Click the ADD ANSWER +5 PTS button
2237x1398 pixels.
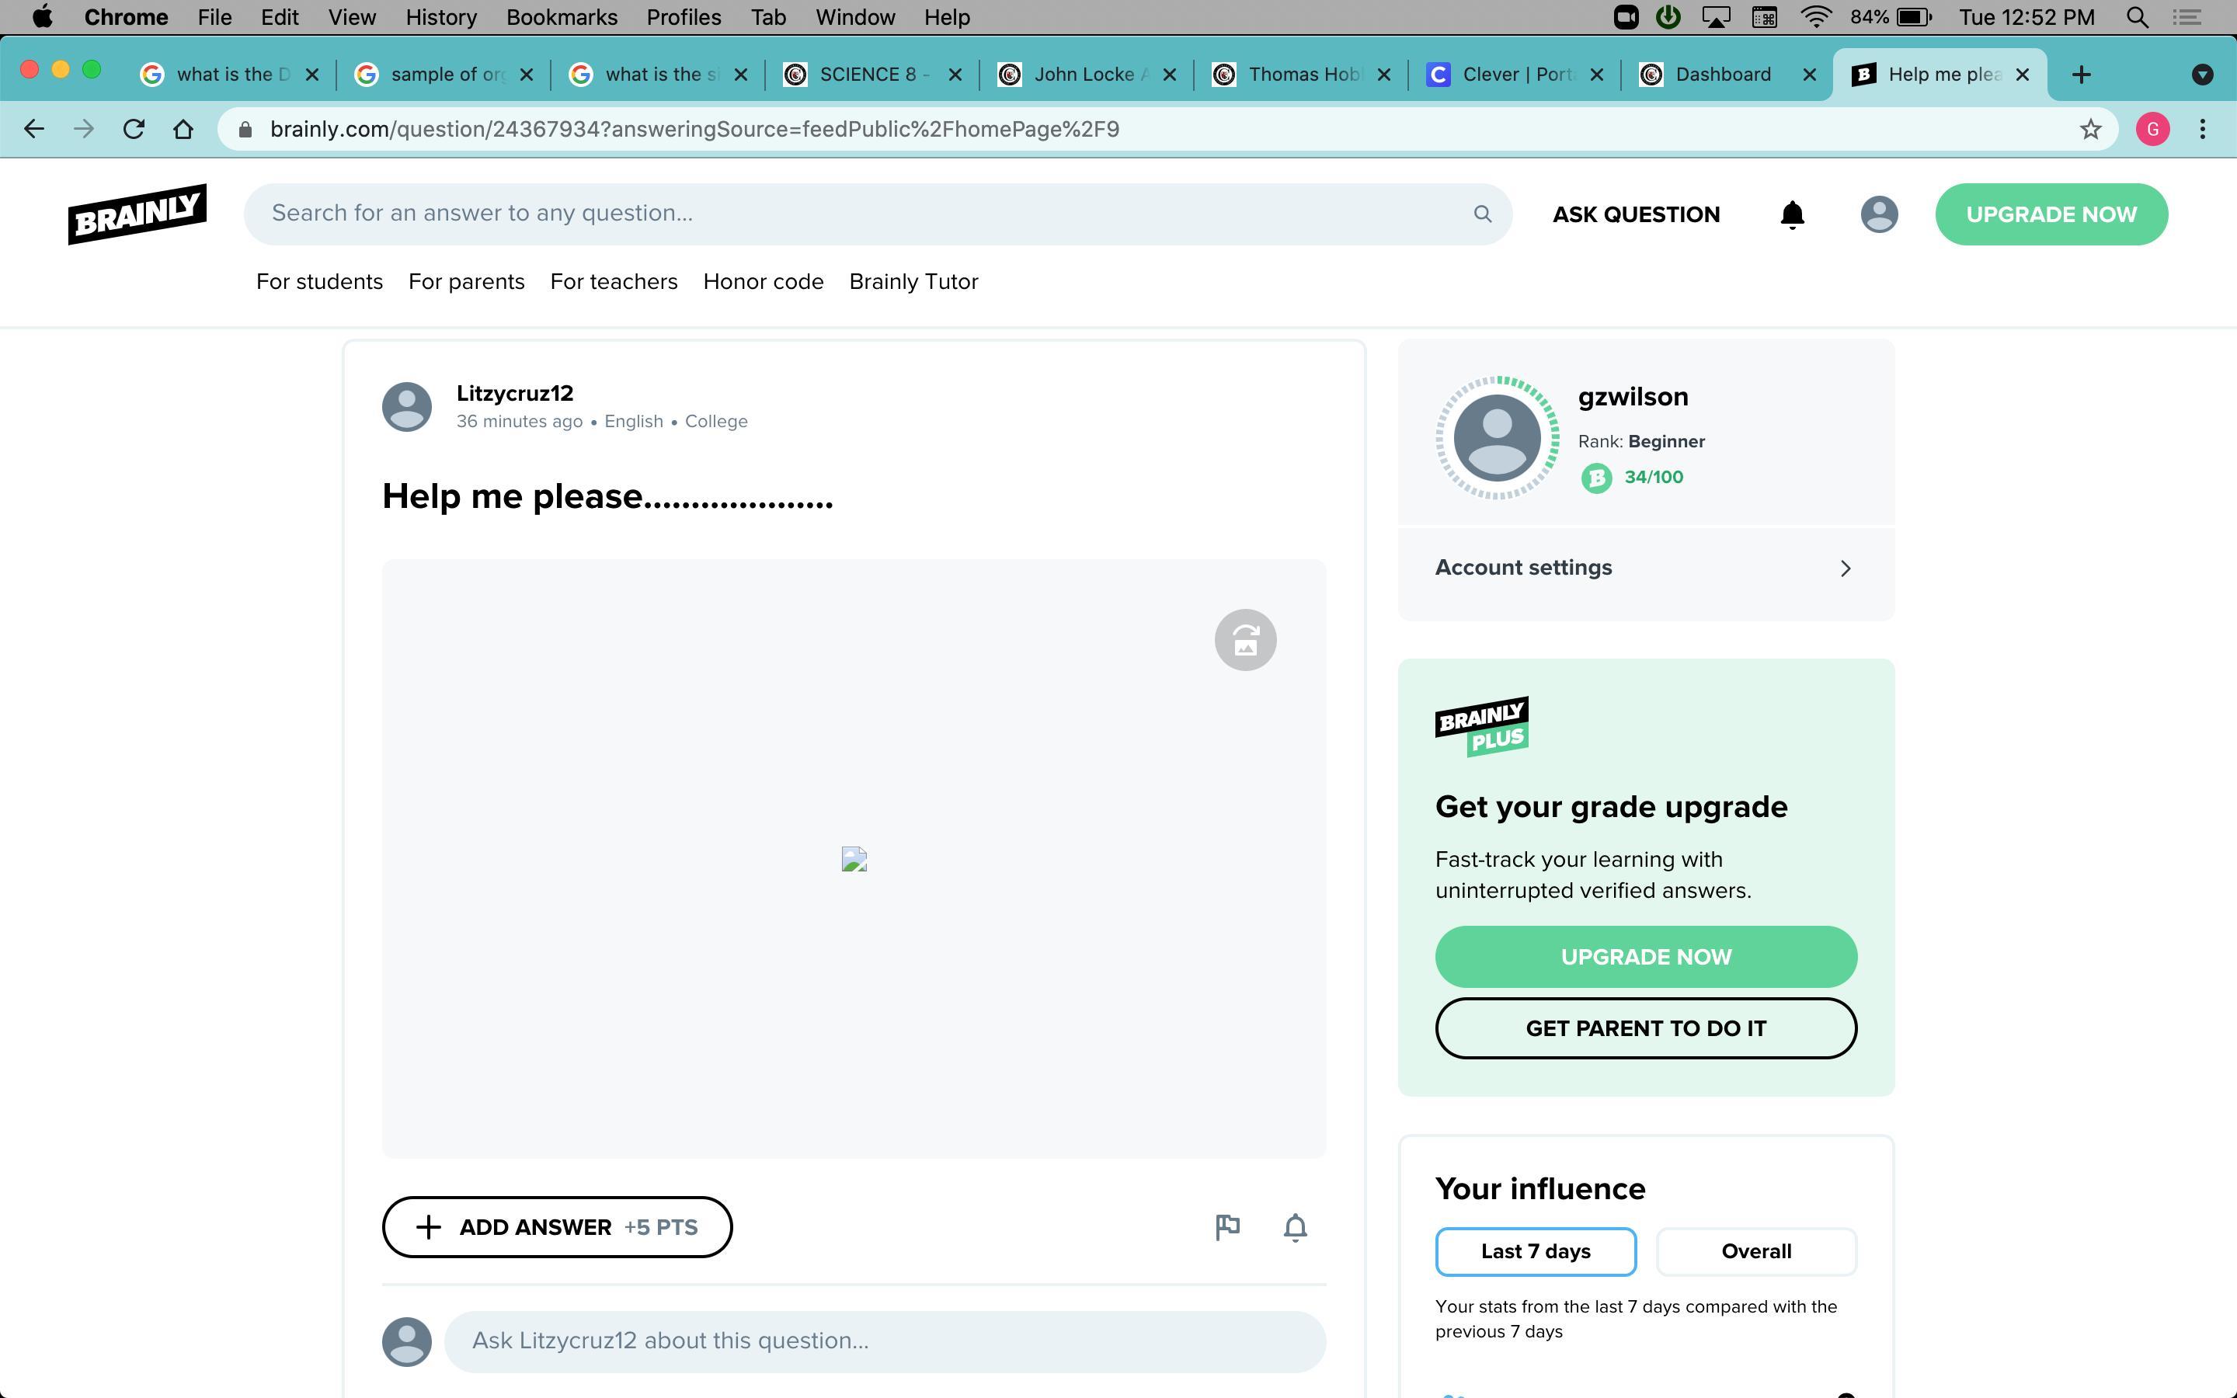tap(556, 1227)
